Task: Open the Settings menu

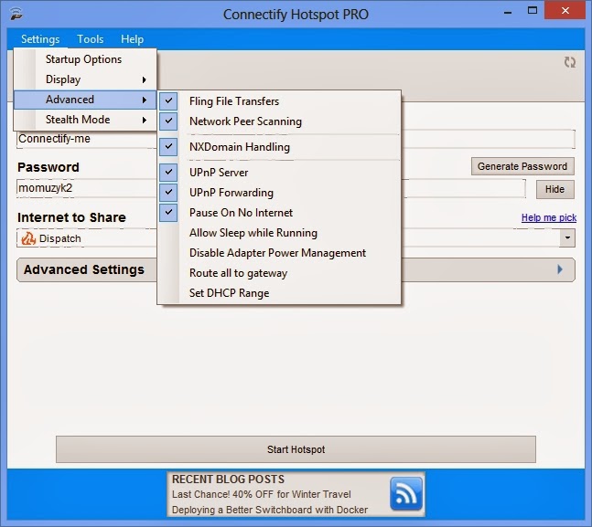Action: (40, 39)
